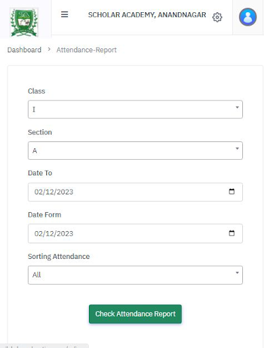Click the Attendance-Report breadcrumb

click(x=86, y=50)
